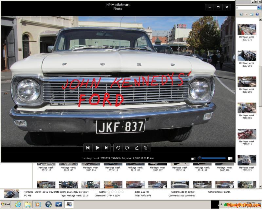This screenshot has width=262, height=209.
Task: Click the zoom slider track in MediaSmart
Action: tap(212, 158)
